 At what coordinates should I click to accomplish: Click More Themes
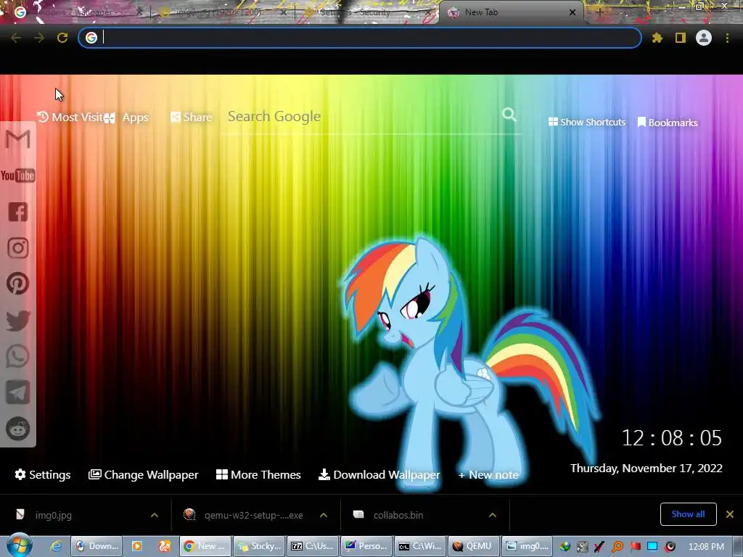(x=258, y=474)
